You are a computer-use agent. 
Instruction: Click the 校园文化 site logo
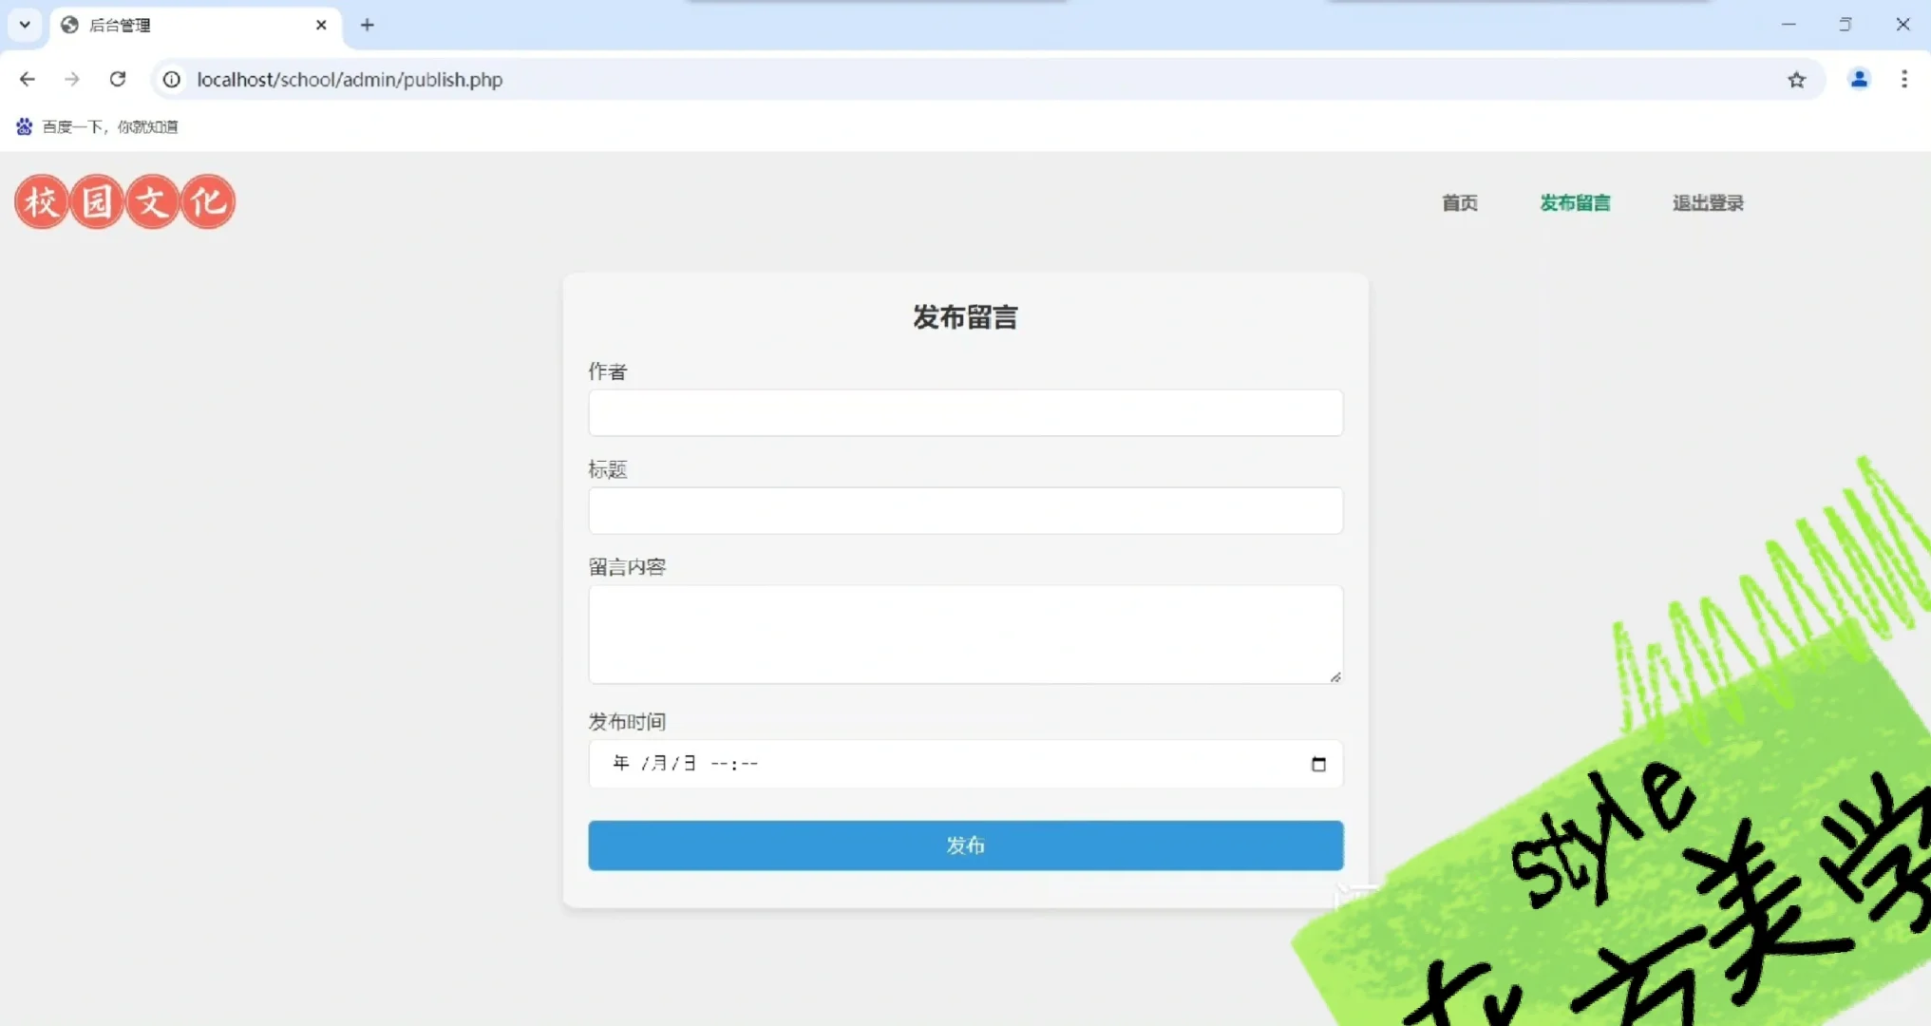(x=124, y=201)
